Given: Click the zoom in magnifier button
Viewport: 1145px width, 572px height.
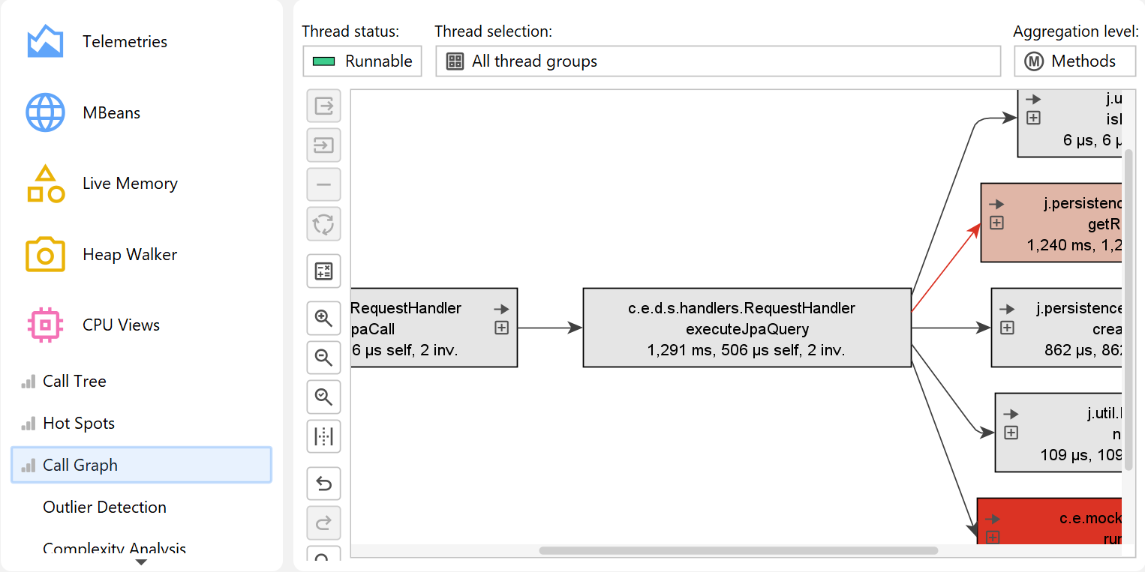Looking at the screenshot, I should (x=324, y=319).
